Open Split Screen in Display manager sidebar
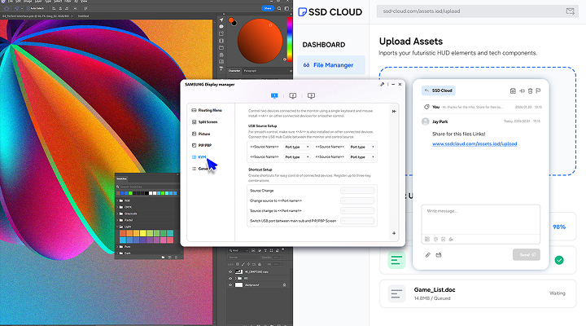 [x=204, y=122]
